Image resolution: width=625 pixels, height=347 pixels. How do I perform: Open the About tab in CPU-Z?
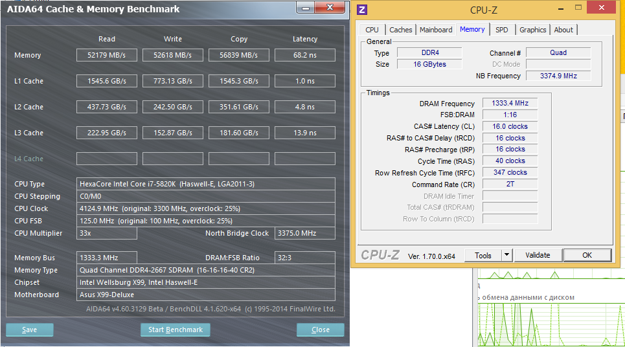pos(563,30)
